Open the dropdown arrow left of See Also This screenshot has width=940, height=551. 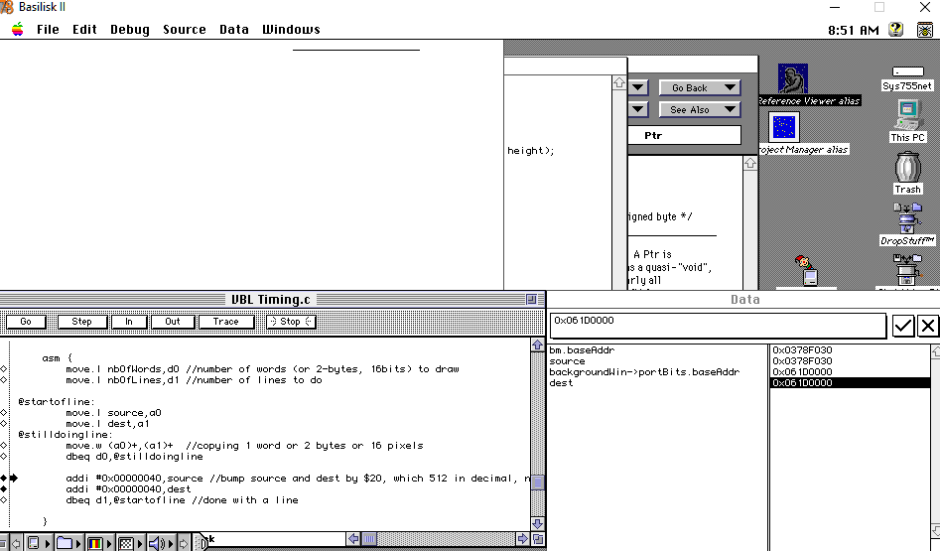[x=638, y=109]
